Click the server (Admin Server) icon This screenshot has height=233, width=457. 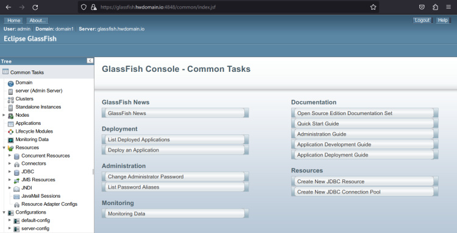point(11,92)
